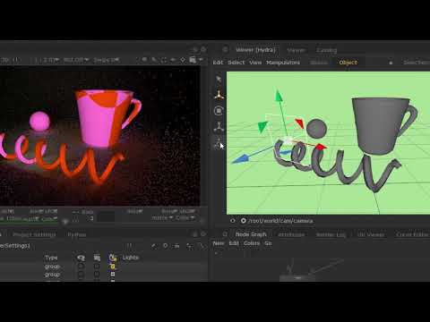This screenshot has width=430, height=322.
Task: Open the Select menu in Hydra viewer
Action: [x=236, y=63]
